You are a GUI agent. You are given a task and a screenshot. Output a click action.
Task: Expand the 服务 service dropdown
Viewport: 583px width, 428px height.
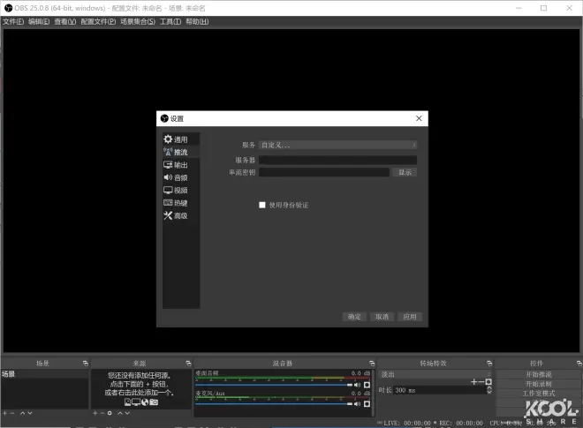[x=337, y=145]
